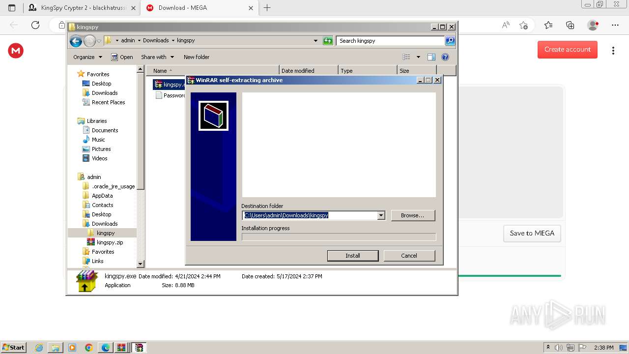Click the Explorer Forward arrow button
This screenshot has width=629, height=354.
89,41
